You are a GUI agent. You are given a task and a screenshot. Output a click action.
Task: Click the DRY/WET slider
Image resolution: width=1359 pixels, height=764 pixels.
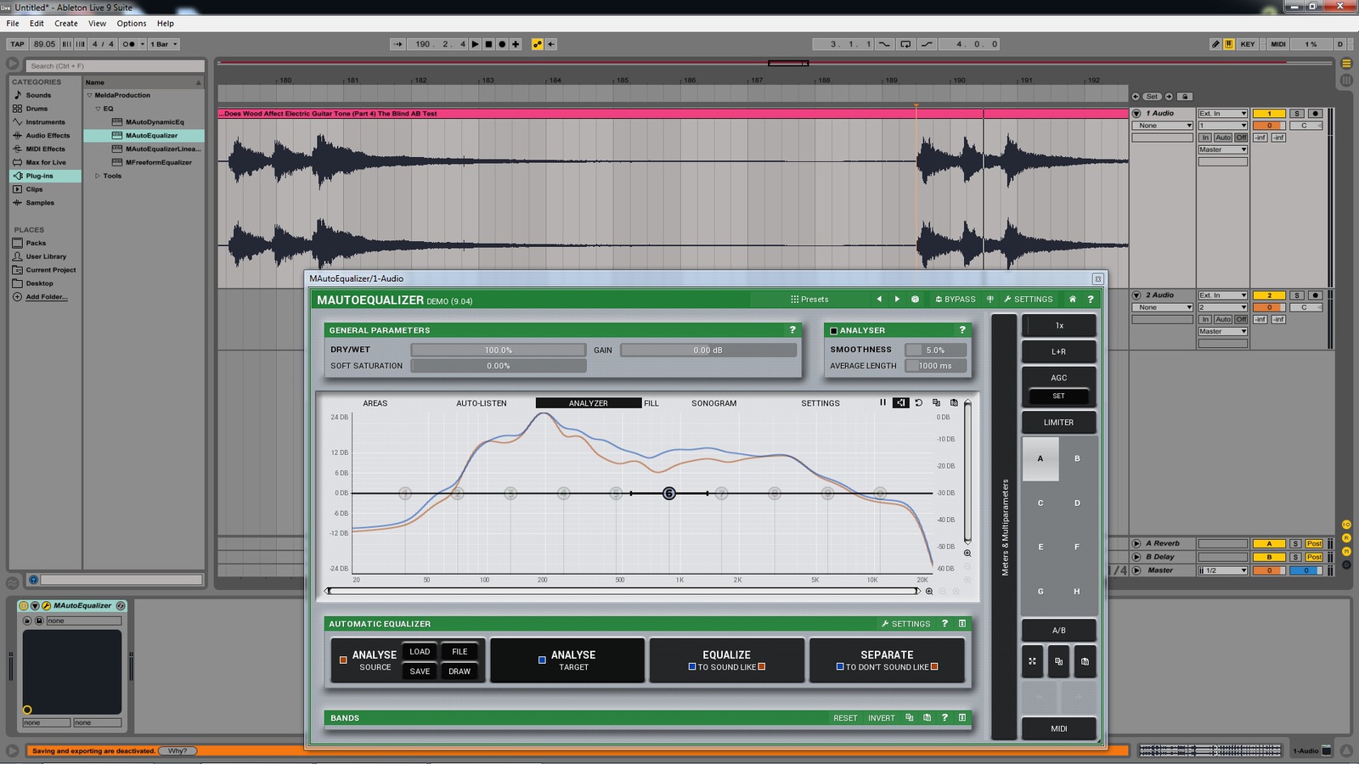point(499,350)
